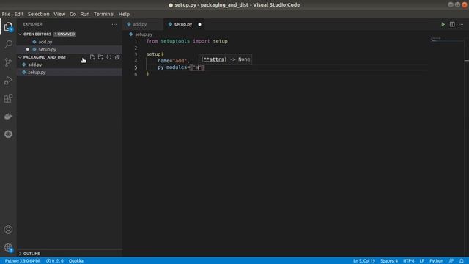Open the Run menu
The height and width of the screenshot is (264, 469).
[x=85, y=14]
